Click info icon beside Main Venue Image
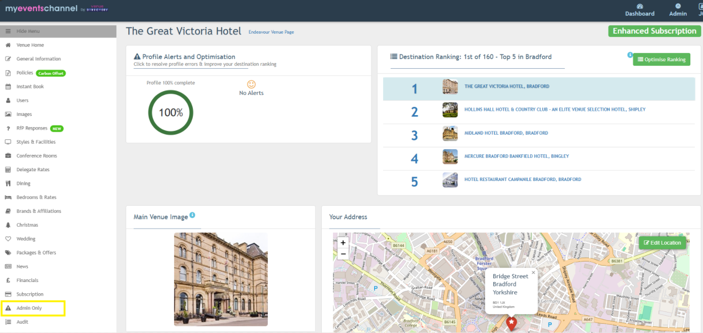 tap(192, 215)
